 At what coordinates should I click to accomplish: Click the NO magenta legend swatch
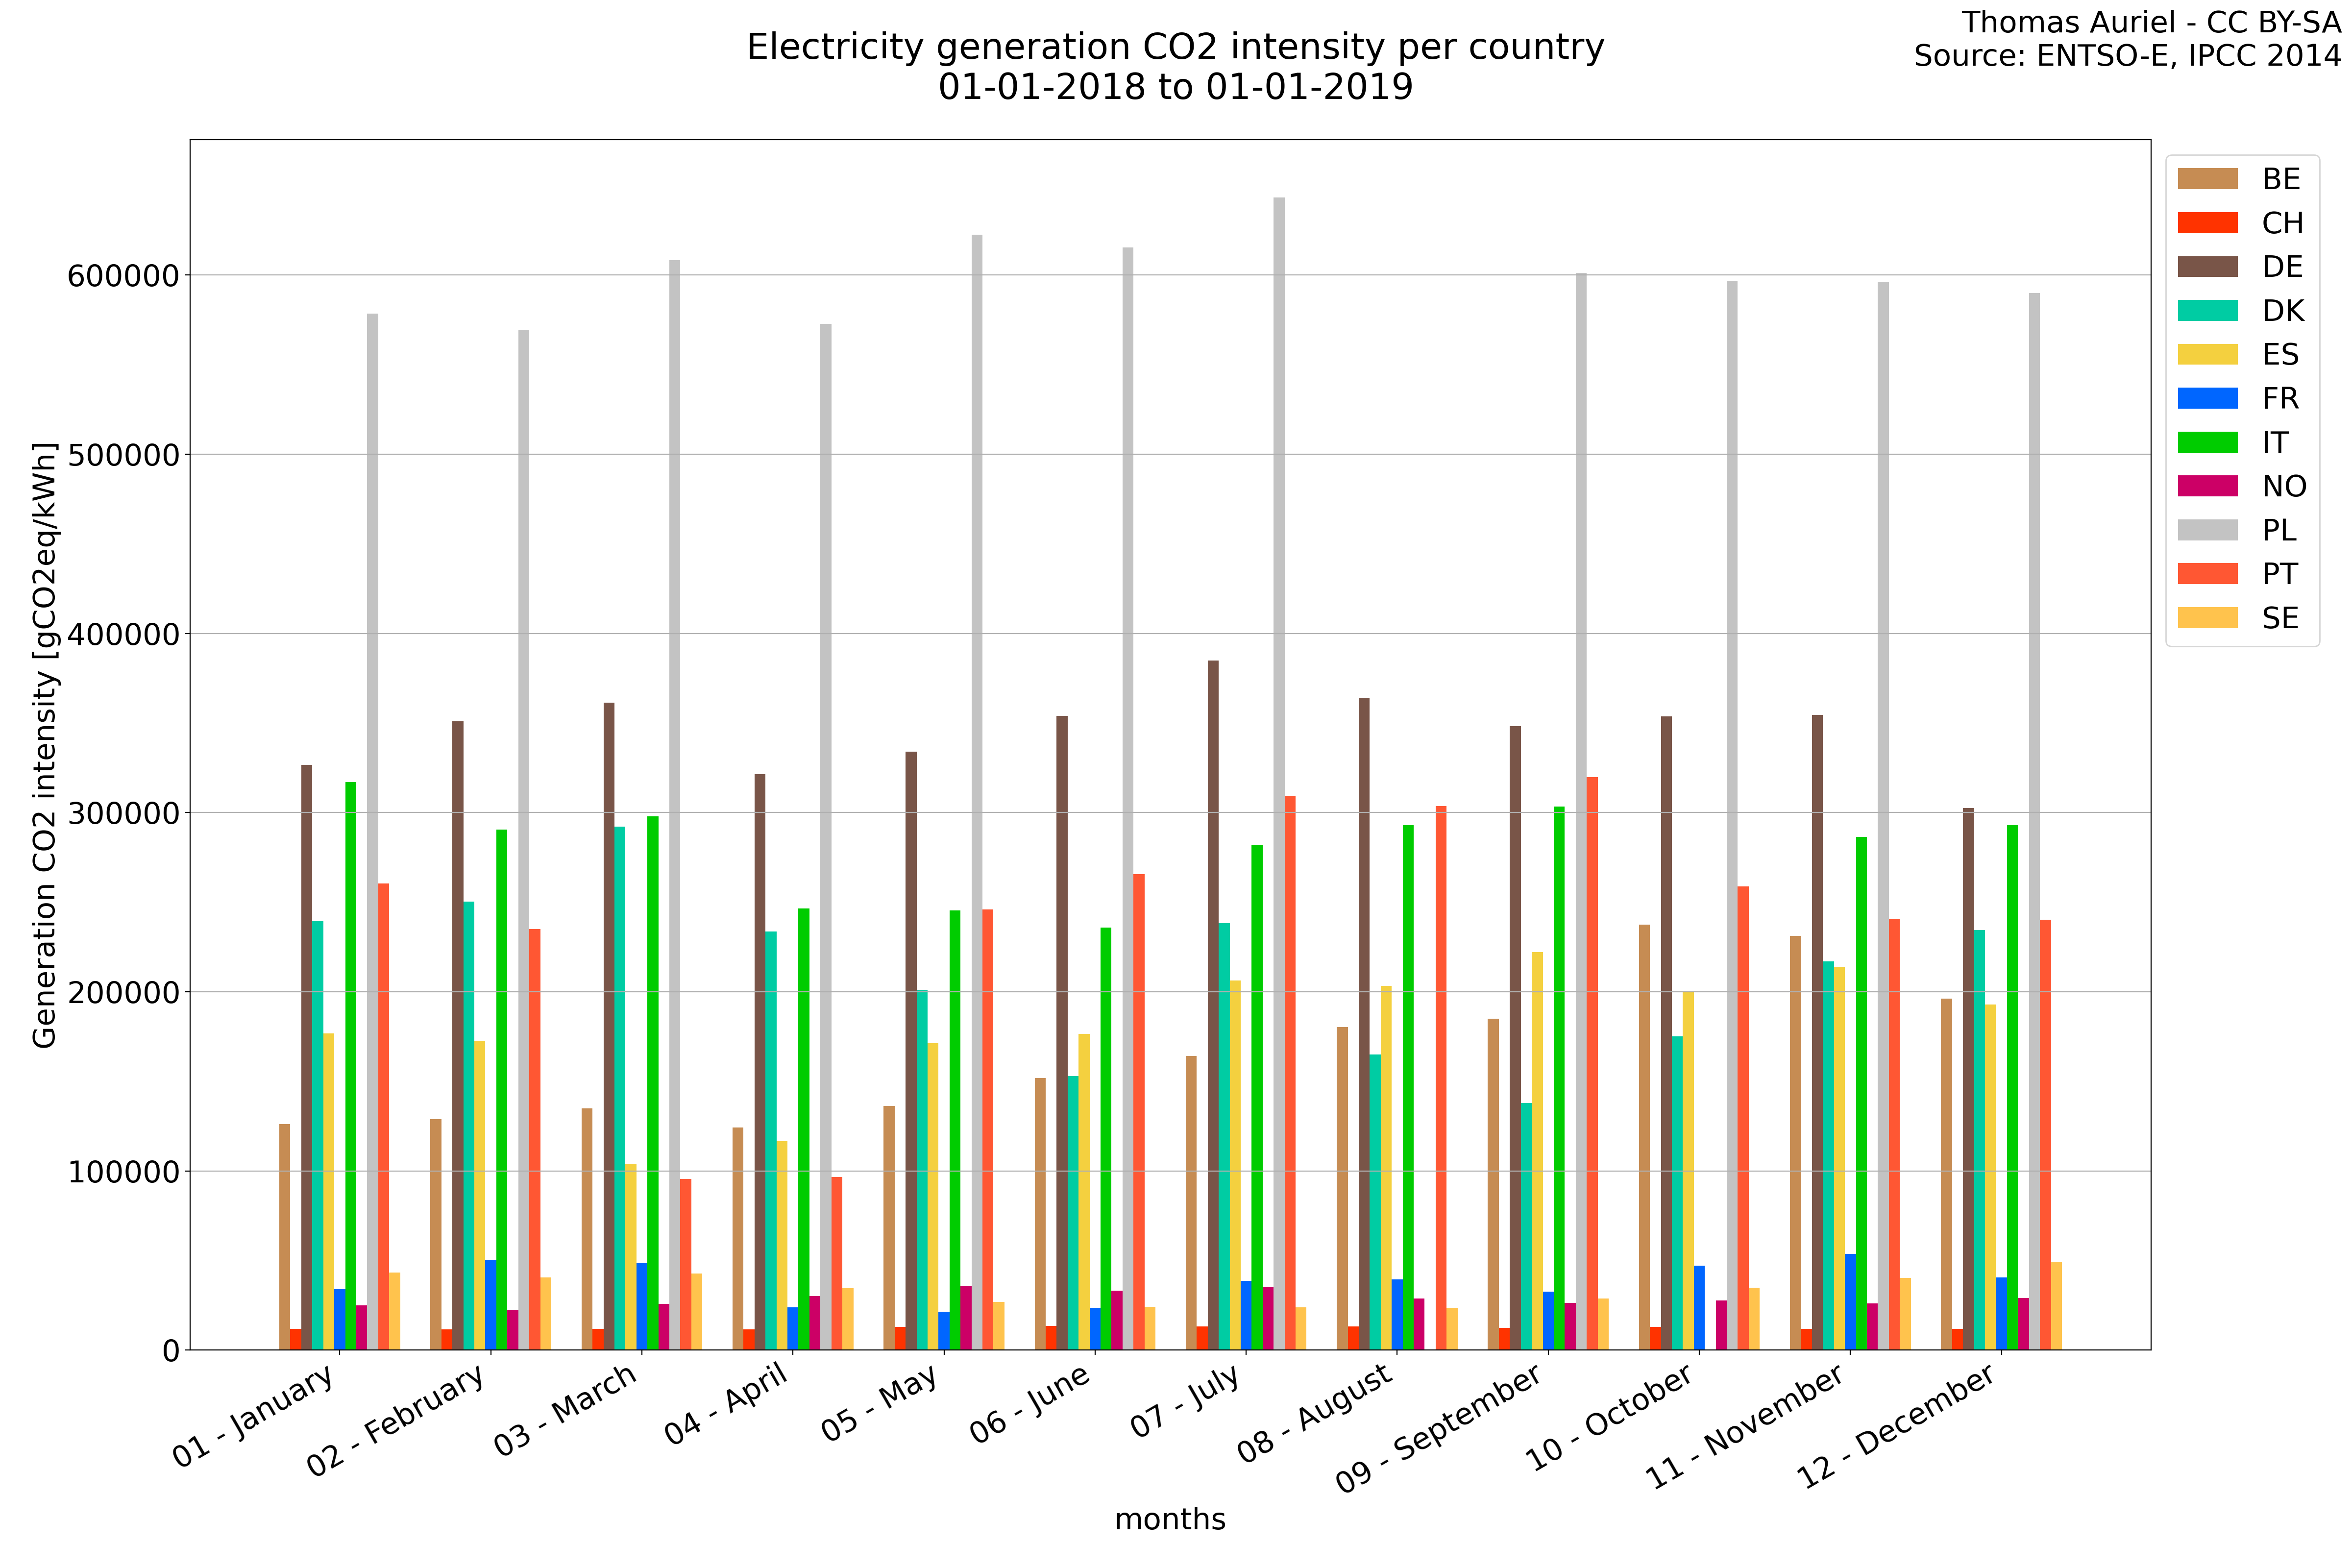[x=2207, y=487]
